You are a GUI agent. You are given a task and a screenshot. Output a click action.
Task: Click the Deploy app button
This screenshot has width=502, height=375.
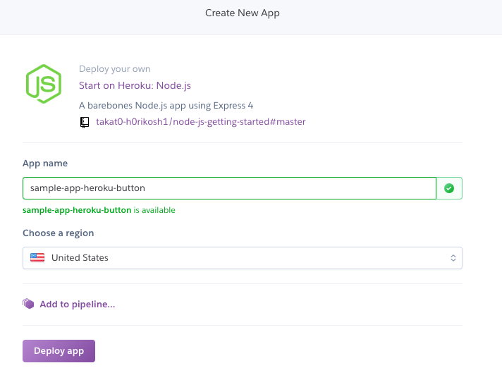pos(59,351)
